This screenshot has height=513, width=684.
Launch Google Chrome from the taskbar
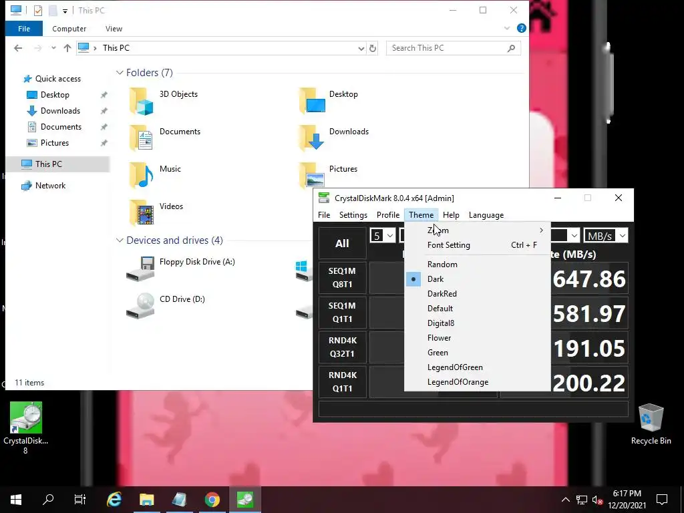(x=212, y=500)
